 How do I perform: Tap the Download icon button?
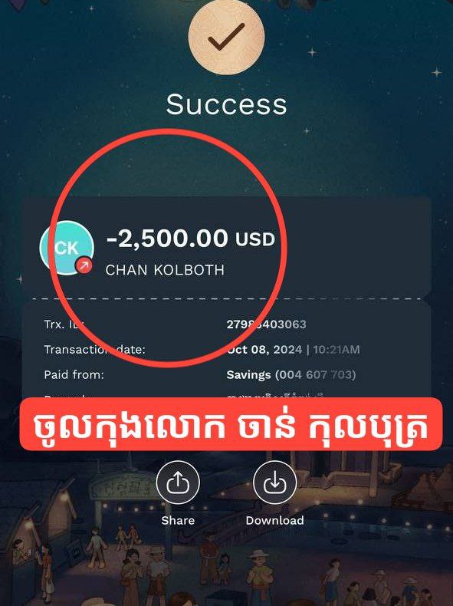click(x=274, y=482)
